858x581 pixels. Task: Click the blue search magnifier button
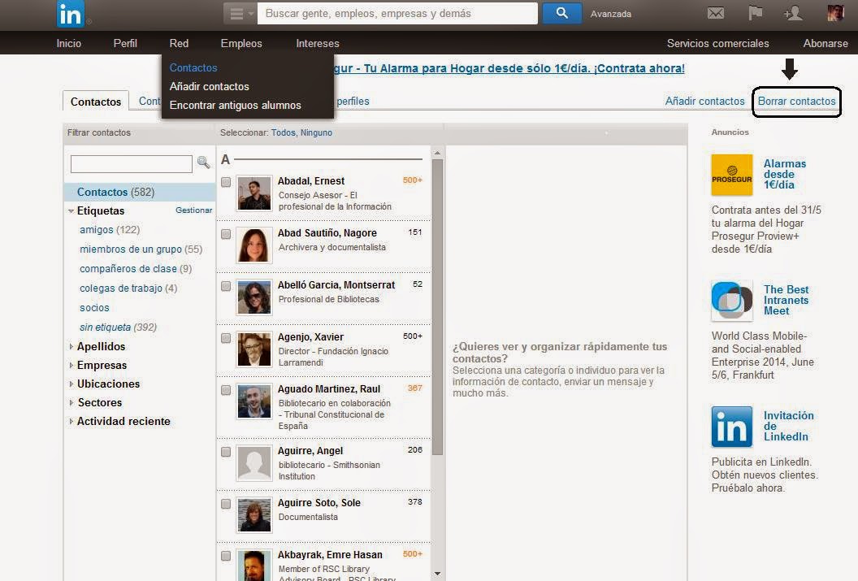coord(561,13)
